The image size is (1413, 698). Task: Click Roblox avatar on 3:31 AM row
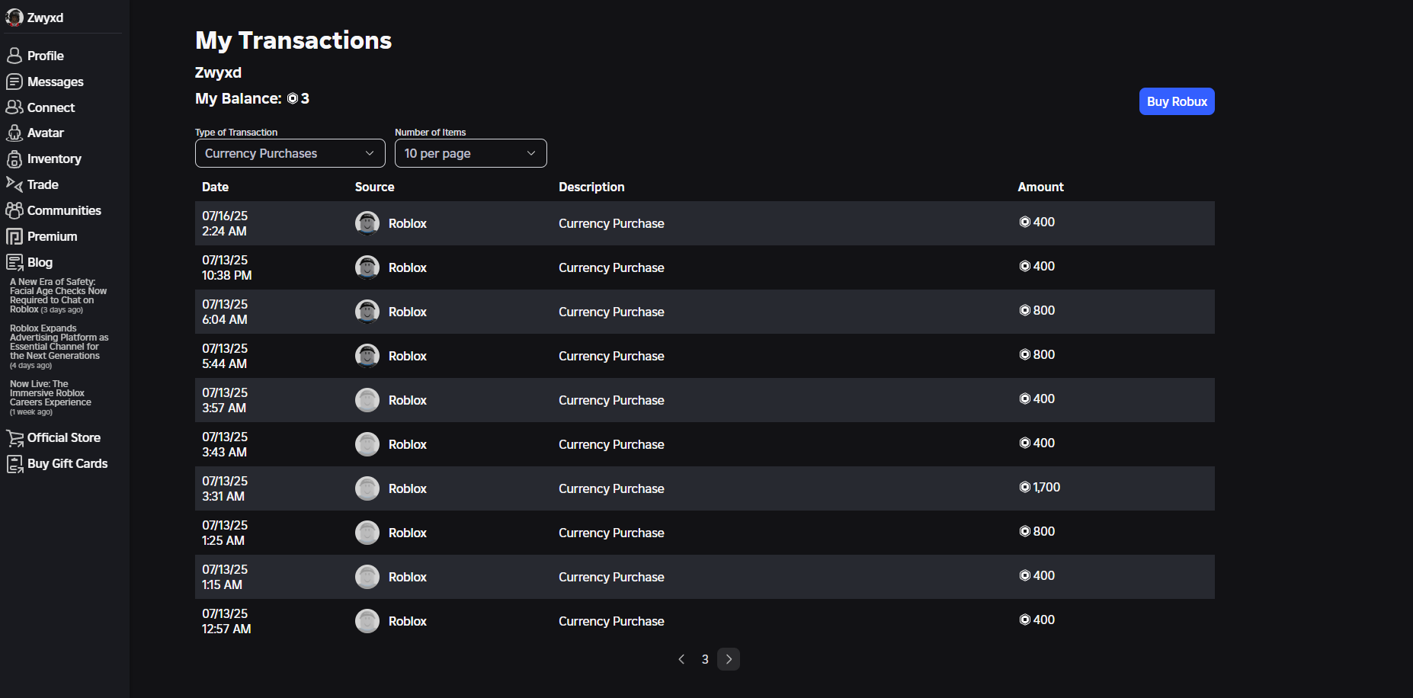tap(367, 488)
